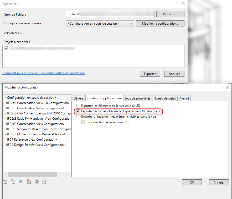This screenshot has height=199, width=232.
Task: Click the Nom de fichier path field
Action: [x=110, y=14]
